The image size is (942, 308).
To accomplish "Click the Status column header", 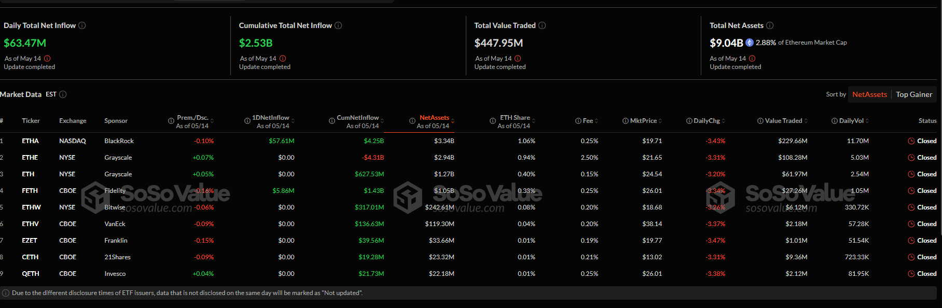I will click(x=927, y=121).
